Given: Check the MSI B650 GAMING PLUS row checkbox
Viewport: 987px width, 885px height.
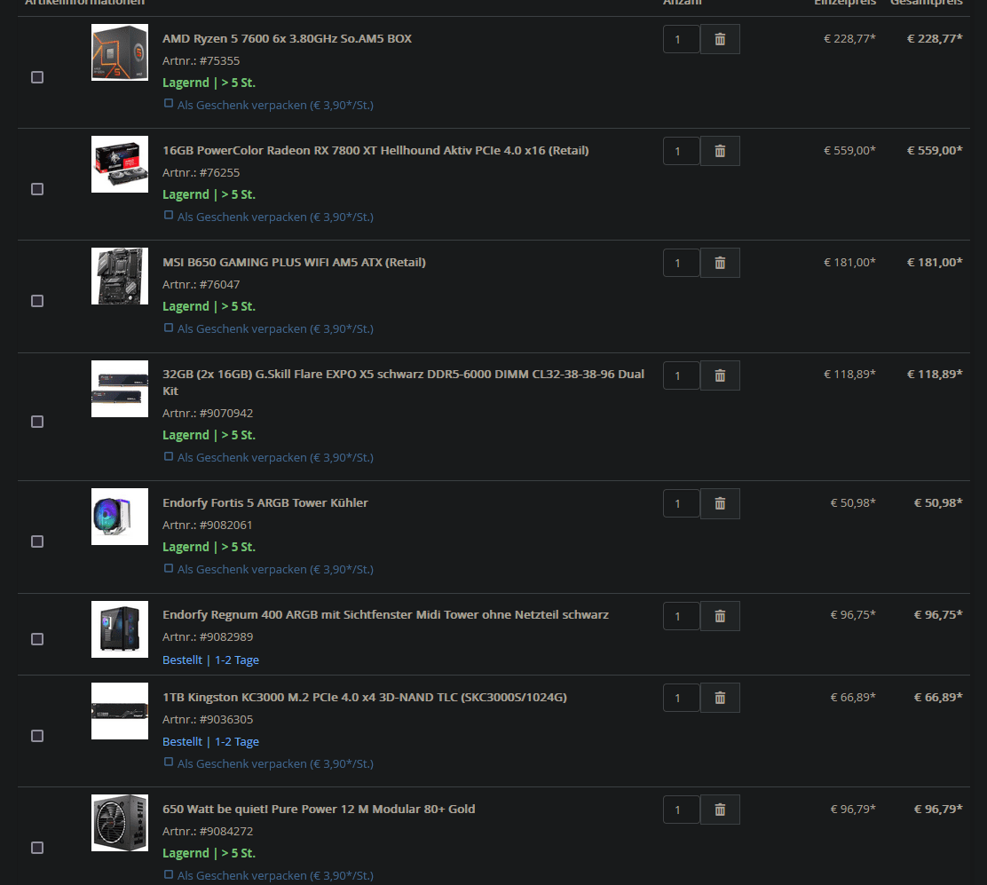Looking at the screenshot, I should click(x=37, y=301).
